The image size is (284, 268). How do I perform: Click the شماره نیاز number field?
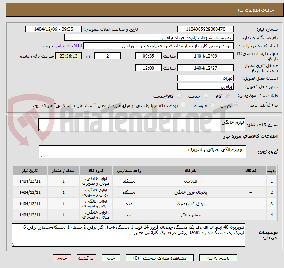tap(205, 29)
